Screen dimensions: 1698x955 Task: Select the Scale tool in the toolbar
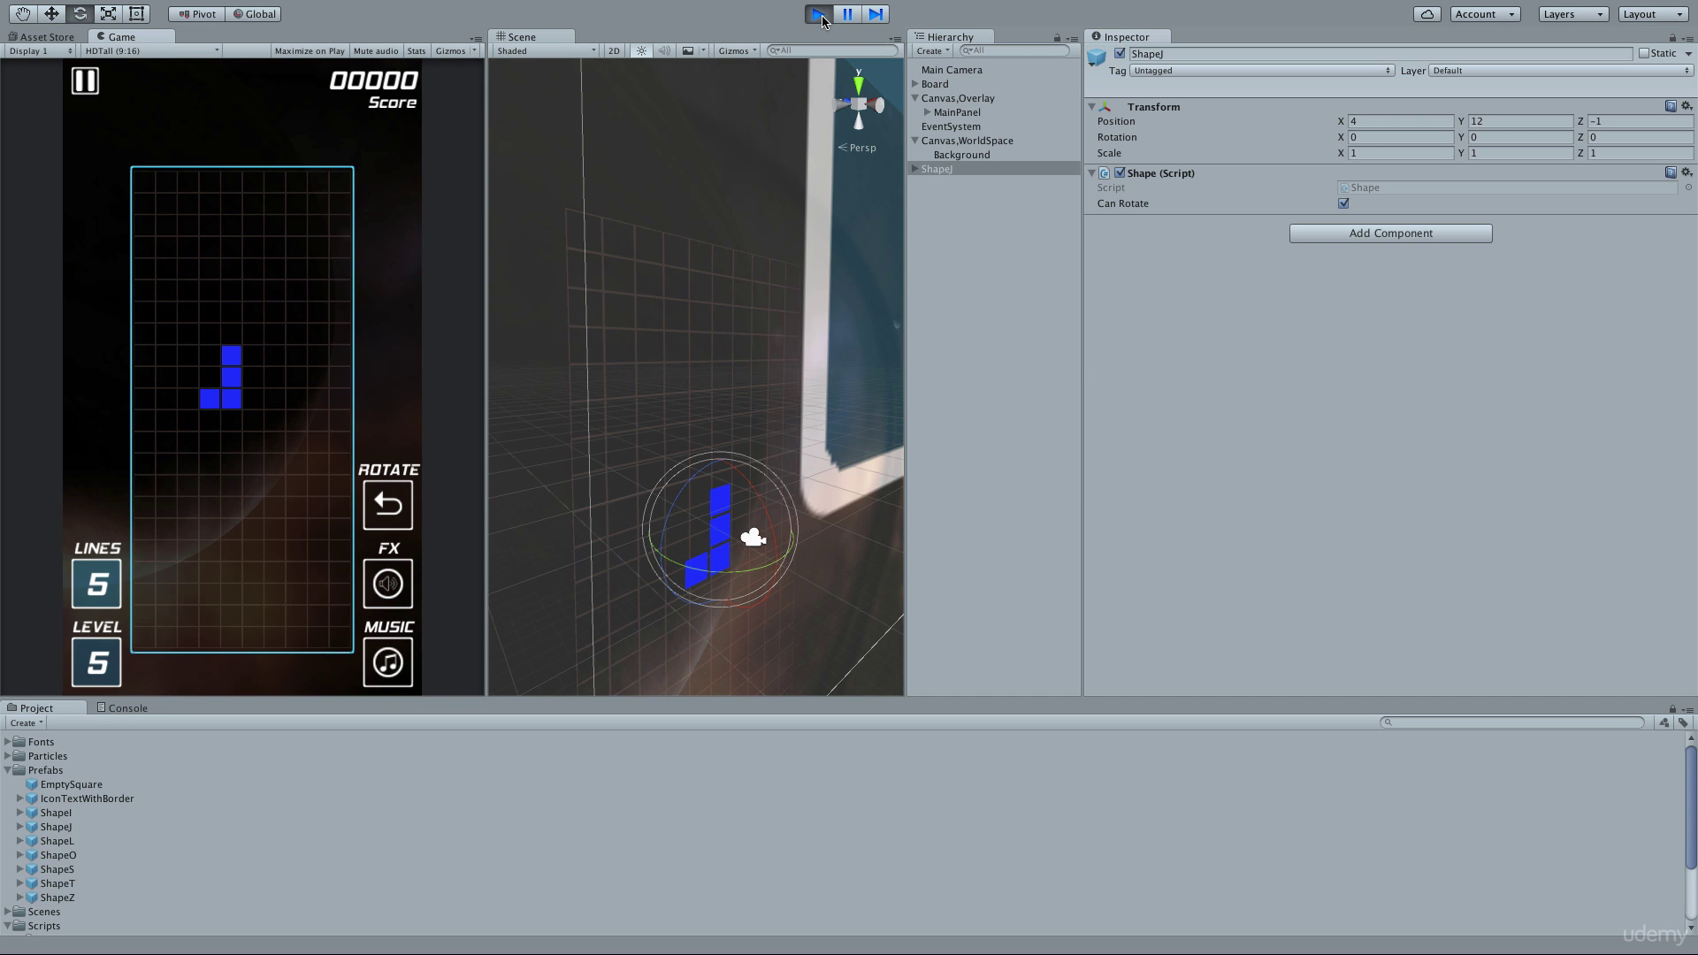point(108,14)
